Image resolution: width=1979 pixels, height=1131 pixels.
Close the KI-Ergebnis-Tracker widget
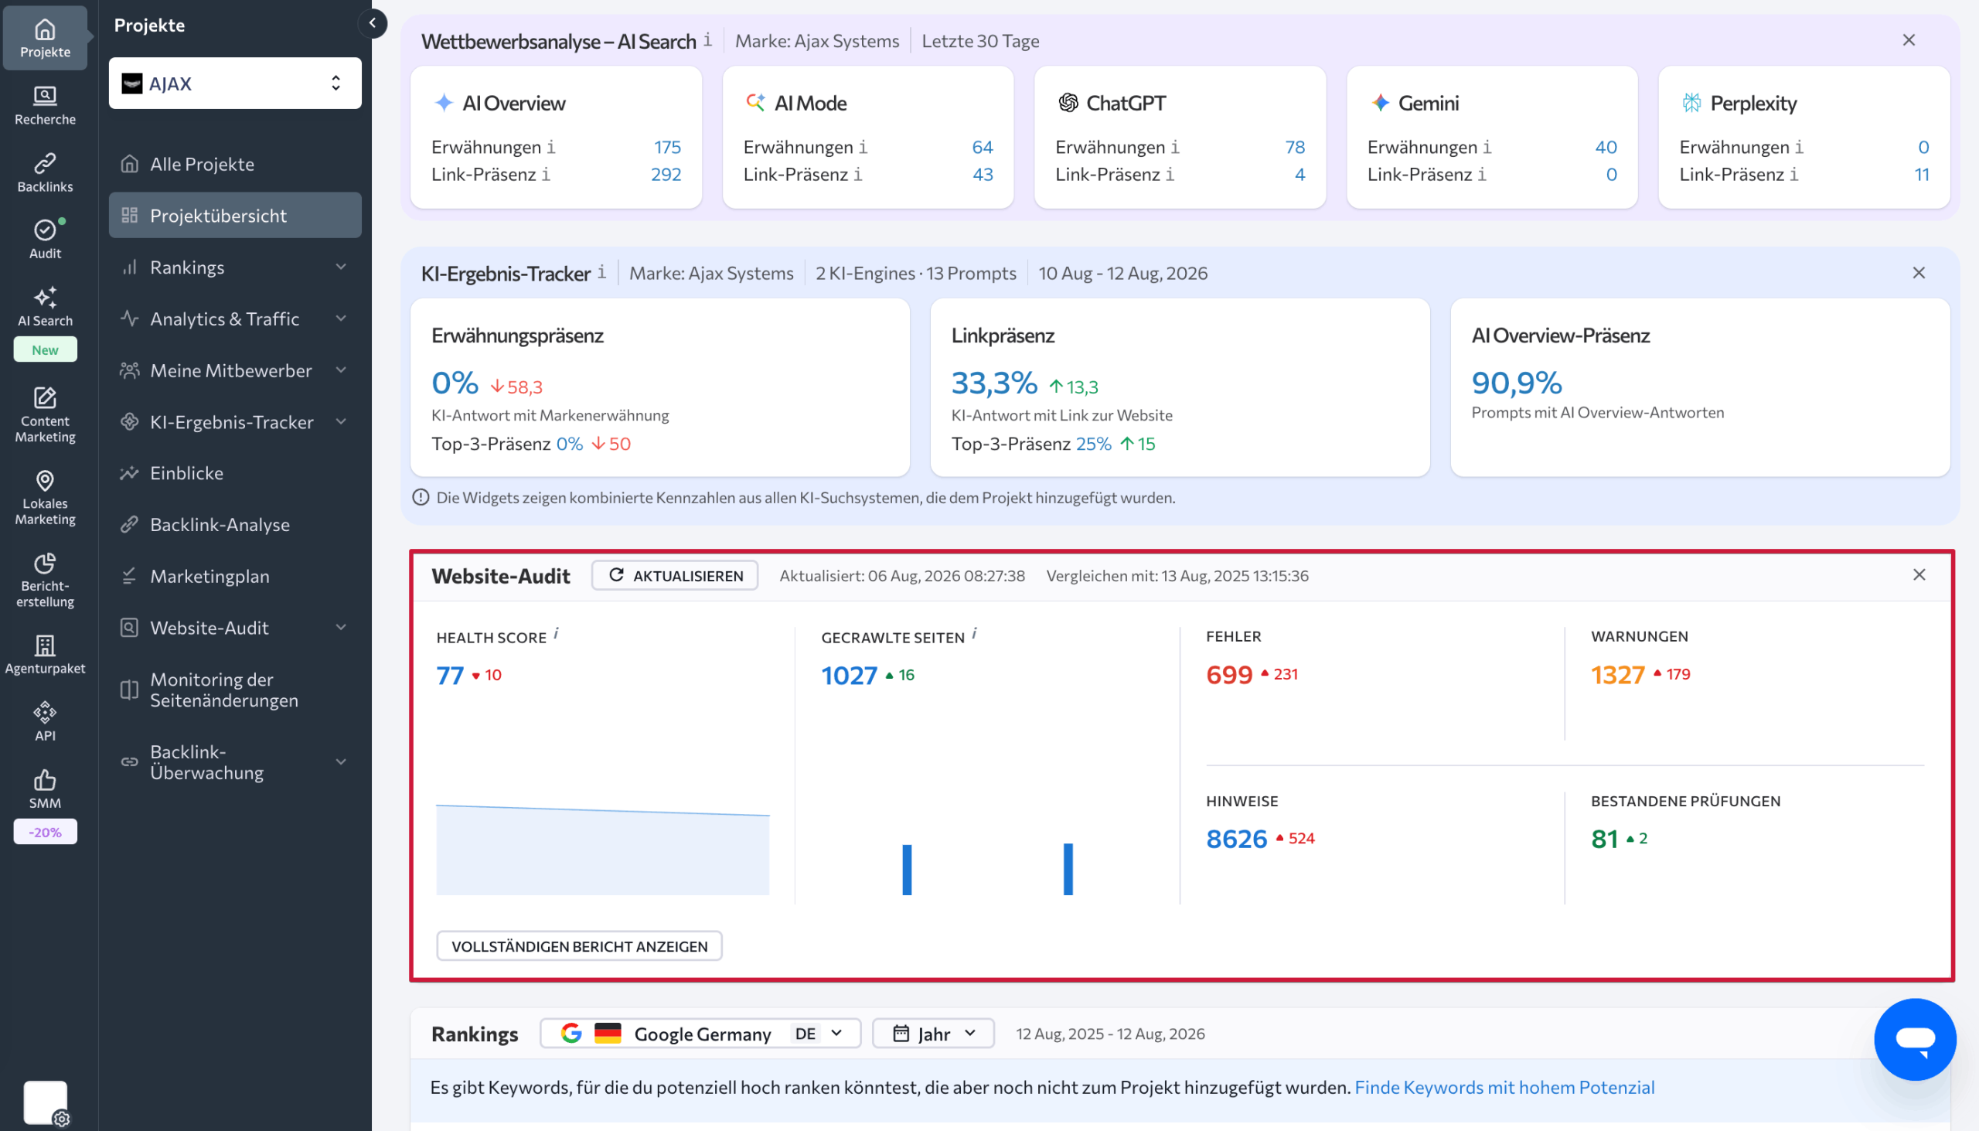coord(1919,273)
